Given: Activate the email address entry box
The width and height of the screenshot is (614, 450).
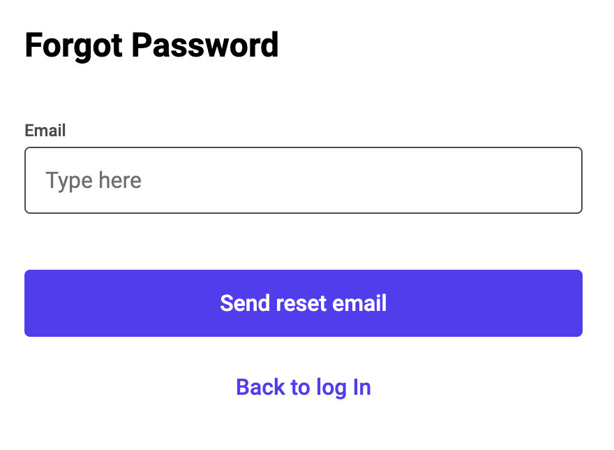Looking at the screenshot, I should pyautogui.click(x=303, y=180).
